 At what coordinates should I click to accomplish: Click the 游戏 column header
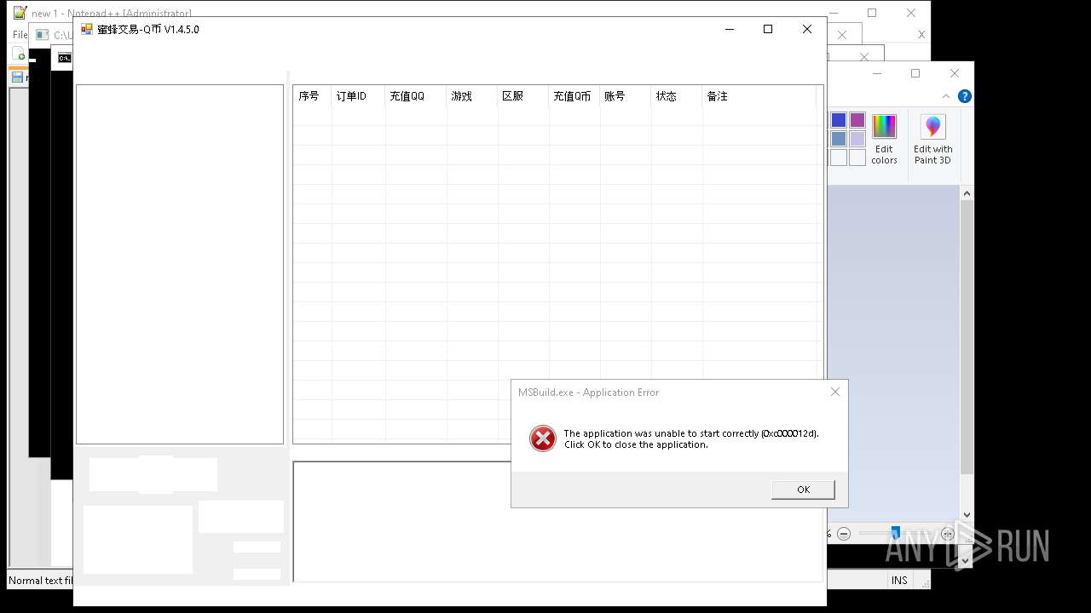pyautogui.click(x=471, y=96)
